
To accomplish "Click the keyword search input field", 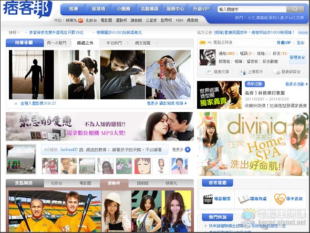I will click(x=252, y=9).
